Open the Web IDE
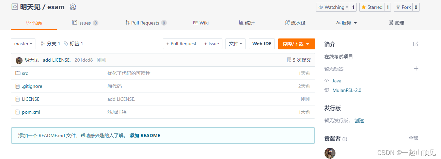The width and height of the screenshot is (441, 159). (x=262, y=44)
